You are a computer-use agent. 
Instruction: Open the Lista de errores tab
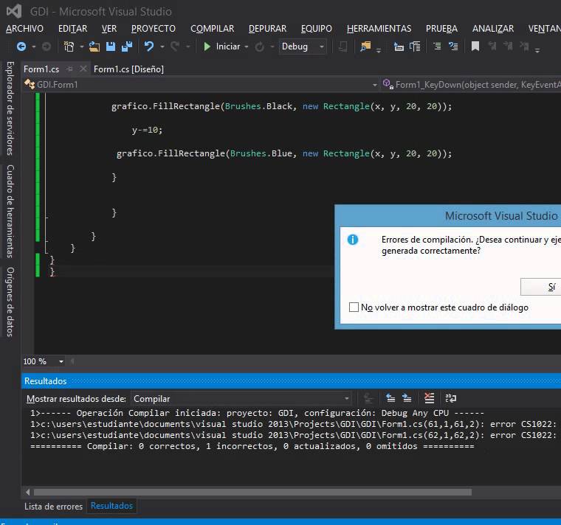53,506
